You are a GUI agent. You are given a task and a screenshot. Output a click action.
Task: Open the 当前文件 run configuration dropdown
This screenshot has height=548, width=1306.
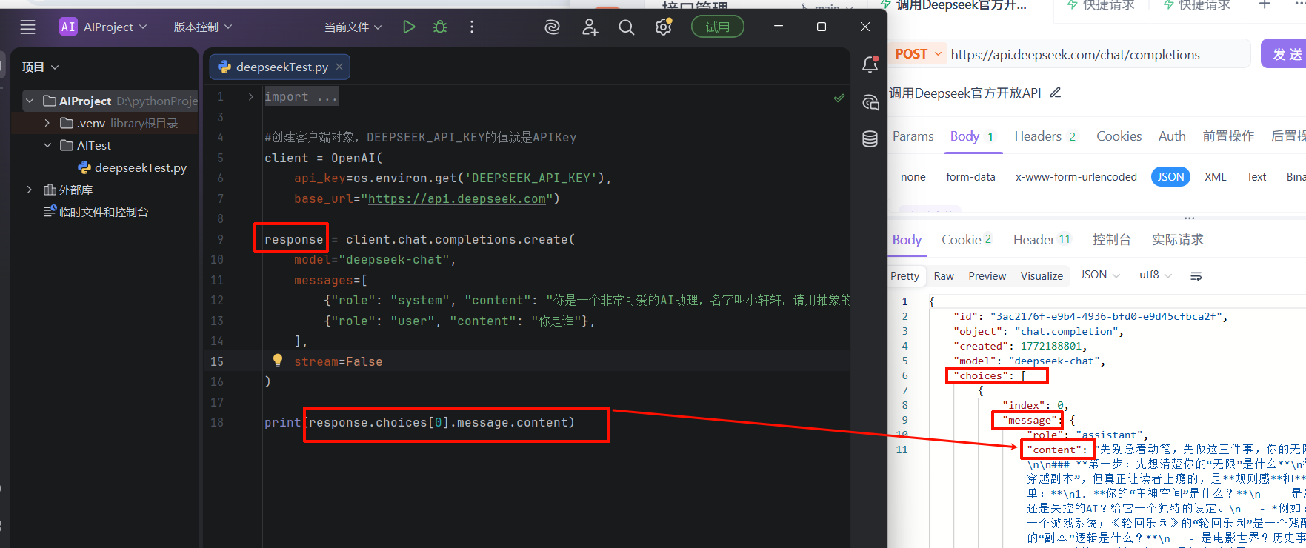[353, 27]
